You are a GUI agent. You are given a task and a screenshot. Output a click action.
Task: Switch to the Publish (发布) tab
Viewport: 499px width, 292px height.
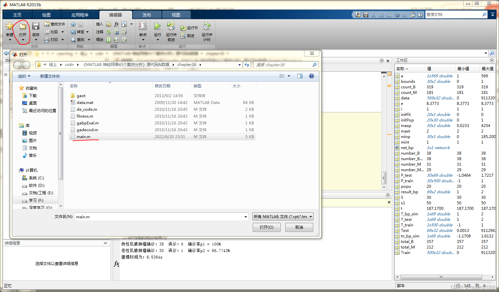click(x=147, y=15)
